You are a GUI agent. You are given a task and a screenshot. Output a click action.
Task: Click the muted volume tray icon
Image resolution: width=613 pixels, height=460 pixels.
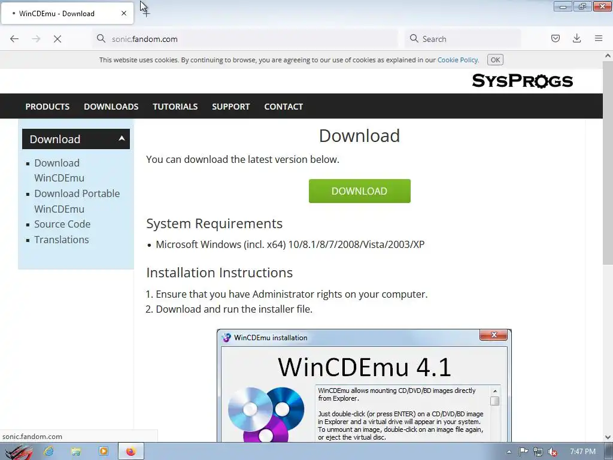point(553,452)
